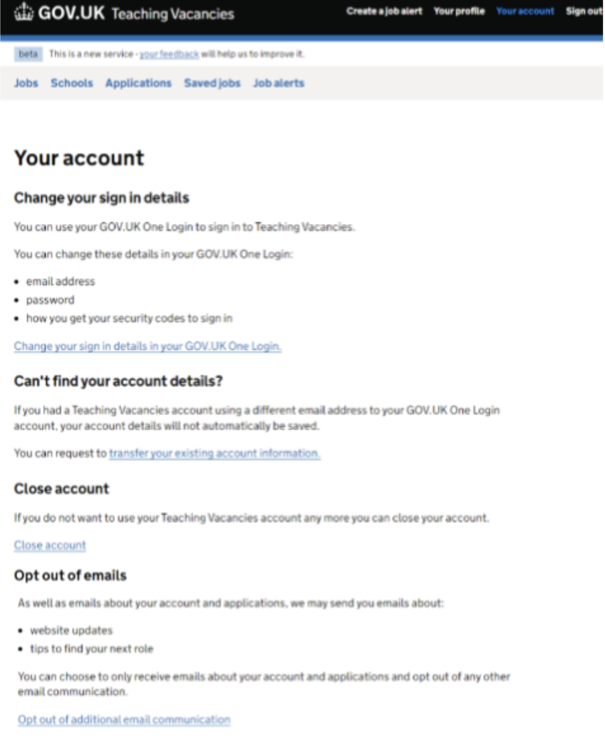
Task: Go to Your profile in header
Action: [459, 11]
